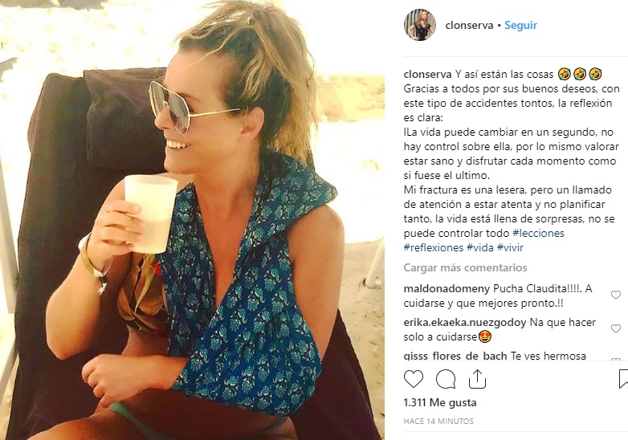Image resolution: width=628 pixels, height=440 pixels.
Task: View the 1.311 Me gusta likes list
Action: pos(440,402)
